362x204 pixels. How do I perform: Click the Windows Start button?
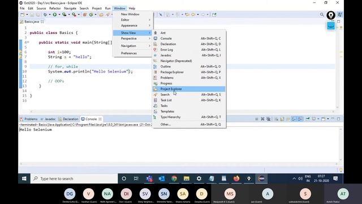24,178
